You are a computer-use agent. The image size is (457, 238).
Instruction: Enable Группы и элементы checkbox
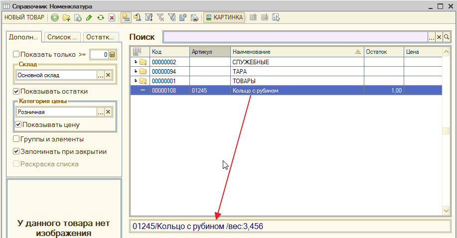tap(16, 138)
